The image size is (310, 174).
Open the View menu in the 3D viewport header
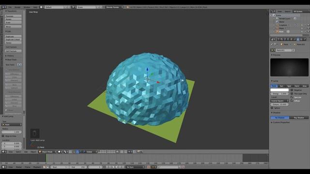click(x=11, y=152)
